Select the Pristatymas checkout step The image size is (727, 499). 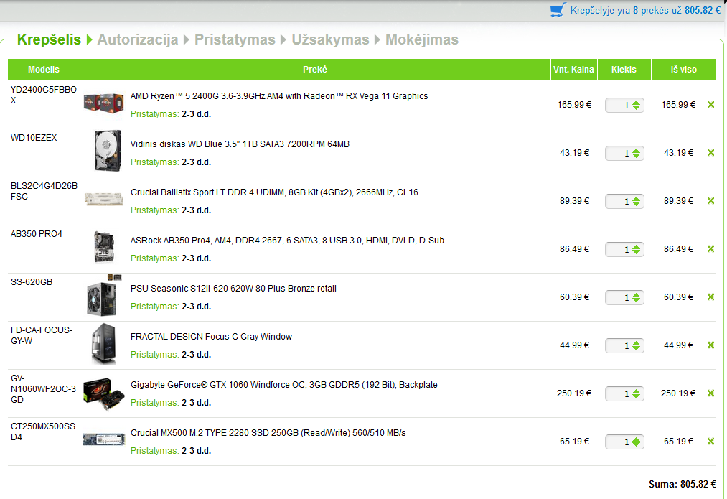click(235, 39)
